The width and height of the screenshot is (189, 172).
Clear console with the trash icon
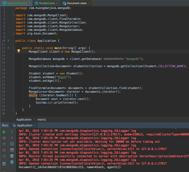tap(12, 162)
